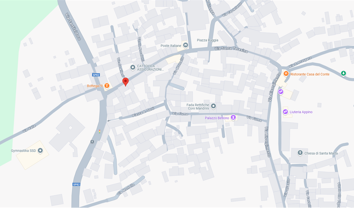Select the Gymnastika SSD place pin
The image size is (354, 208).
(x=40, y=151)
